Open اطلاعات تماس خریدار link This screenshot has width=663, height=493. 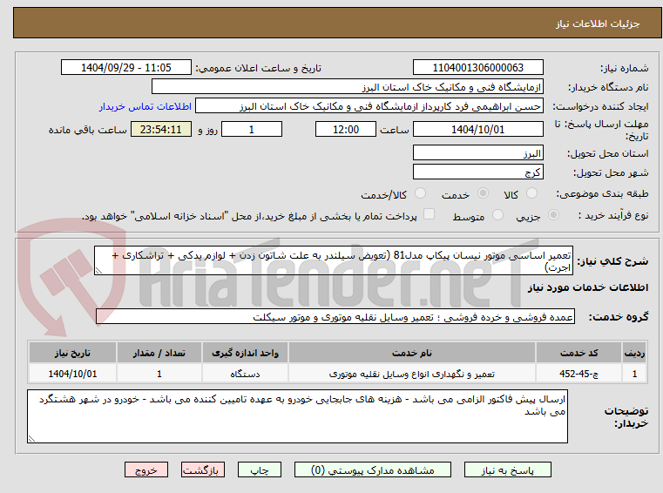point(145,106)
